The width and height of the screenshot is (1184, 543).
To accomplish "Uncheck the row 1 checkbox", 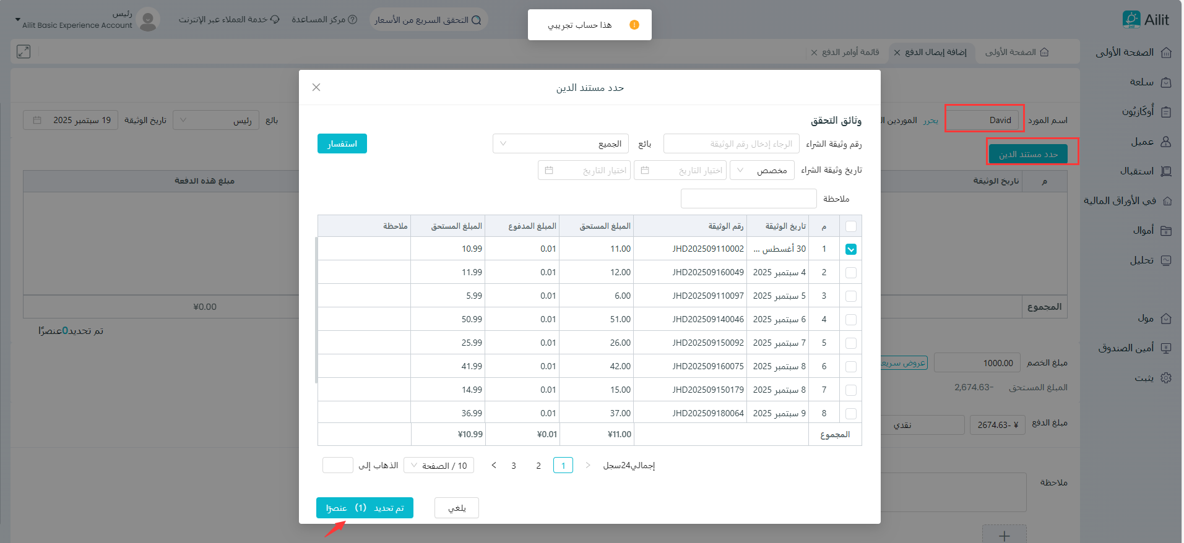I will (851, 249).
